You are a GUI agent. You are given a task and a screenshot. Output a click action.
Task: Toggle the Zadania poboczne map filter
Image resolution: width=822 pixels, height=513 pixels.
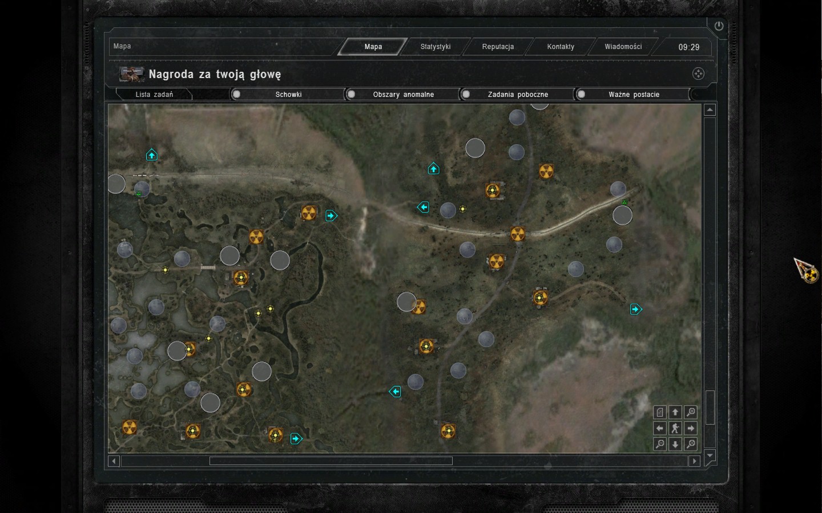click(x=518, y=94)
